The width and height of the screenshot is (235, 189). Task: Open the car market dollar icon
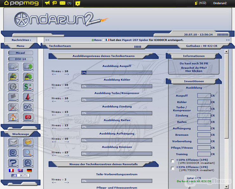point(28,67)
